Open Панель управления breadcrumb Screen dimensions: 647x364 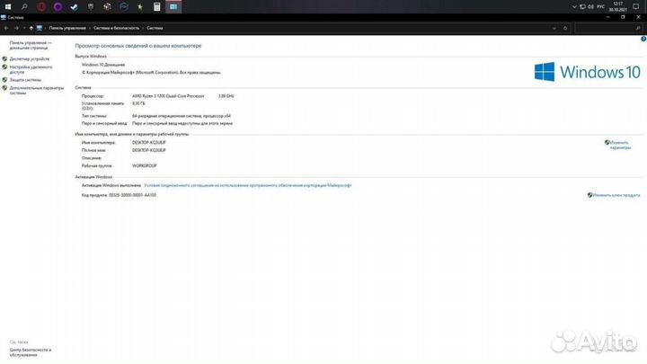click(67, 28)
